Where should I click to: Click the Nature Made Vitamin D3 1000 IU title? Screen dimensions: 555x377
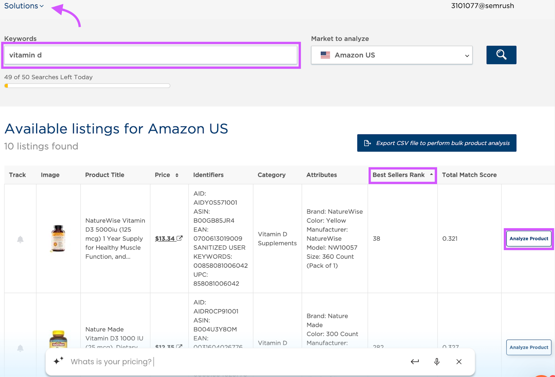pyautogui.click(x=114, y=338)
